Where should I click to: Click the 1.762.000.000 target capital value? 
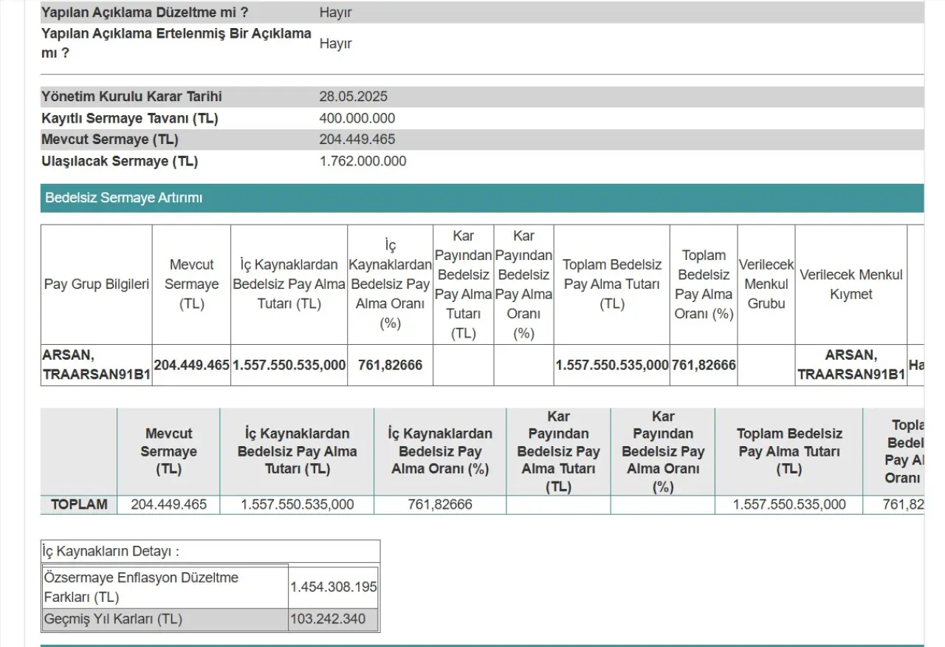click(x=362, y=161)
